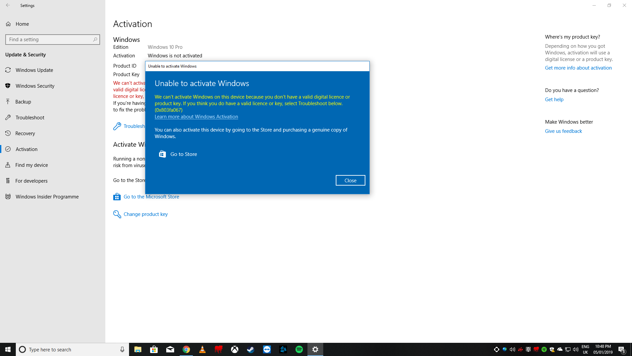This screenshot has height=356, width=632.
Task: Open the Windows Start menu
Action: click(8, 349)
